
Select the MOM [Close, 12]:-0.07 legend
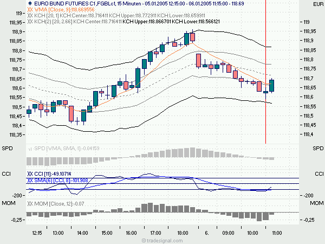(59, 204)
